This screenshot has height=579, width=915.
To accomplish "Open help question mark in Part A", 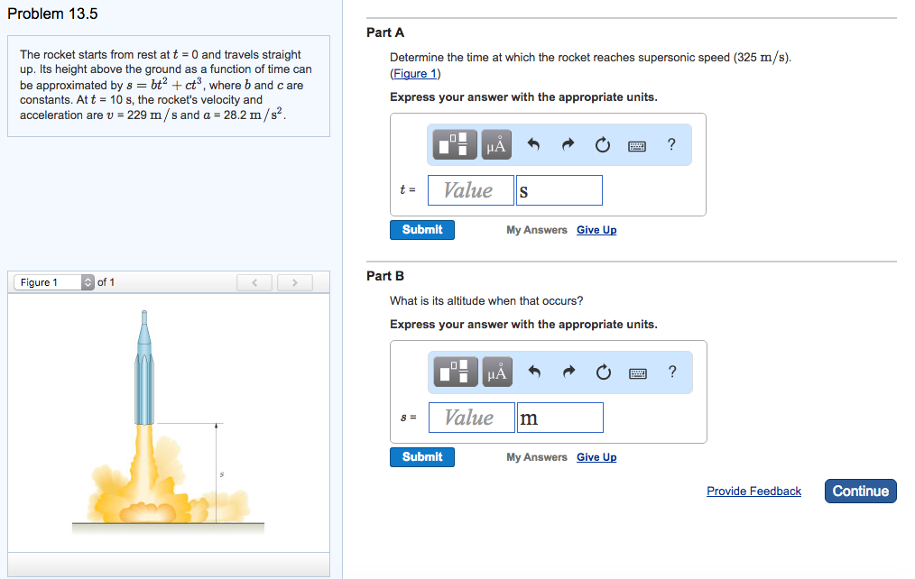I will click(x=670, y=144).
